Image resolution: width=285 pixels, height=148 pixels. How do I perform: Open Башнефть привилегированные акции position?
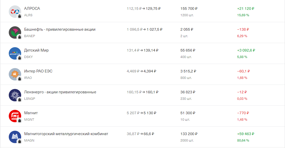pos(60,29)
